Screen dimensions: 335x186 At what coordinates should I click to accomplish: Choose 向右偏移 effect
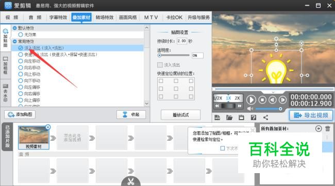[x=21, y=94]
